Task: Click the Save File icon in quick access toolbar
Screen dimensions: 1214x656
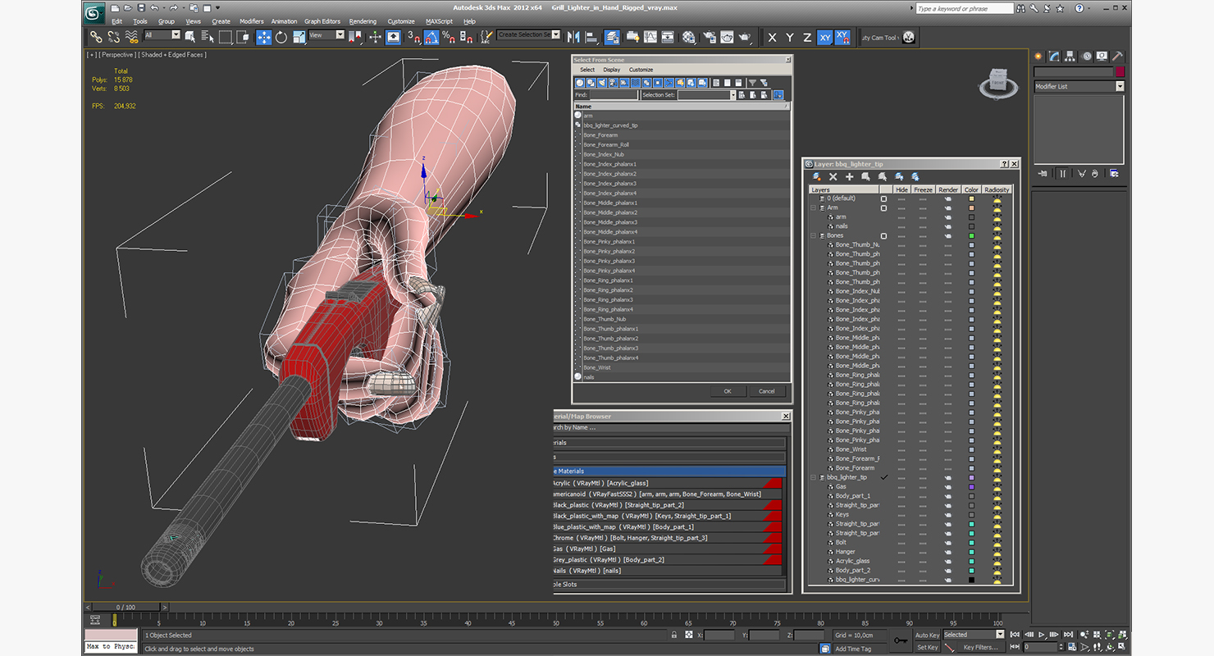Action: 142,8
